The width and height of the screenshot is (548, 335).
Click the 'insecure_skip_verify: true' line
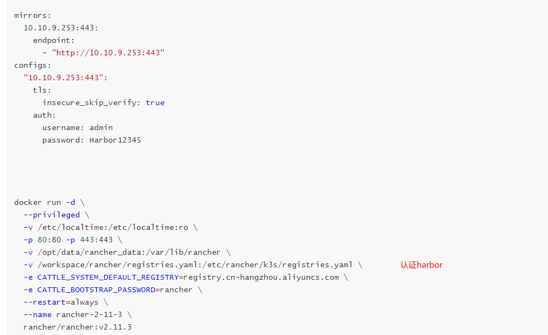click(x=103, y=102)
